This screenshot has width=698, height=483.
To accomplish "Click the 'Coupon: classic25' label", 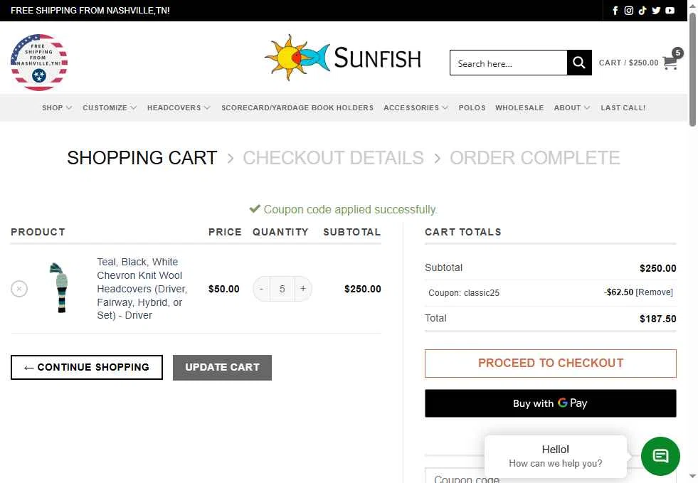I will pos(464,293).
